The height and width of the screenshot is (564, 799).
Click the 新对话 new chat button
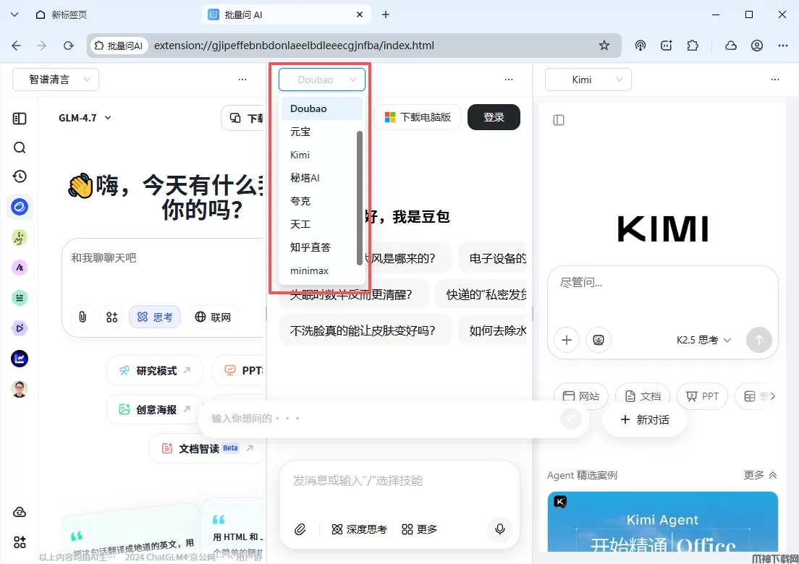(644, 419)
